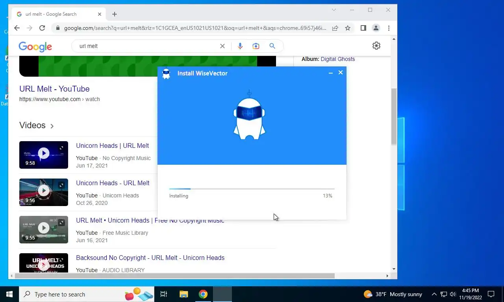This screenshot has width=504, height=302.
Task: Open 'URL Melt - YouTube' result
Action: tap(54, 89)
